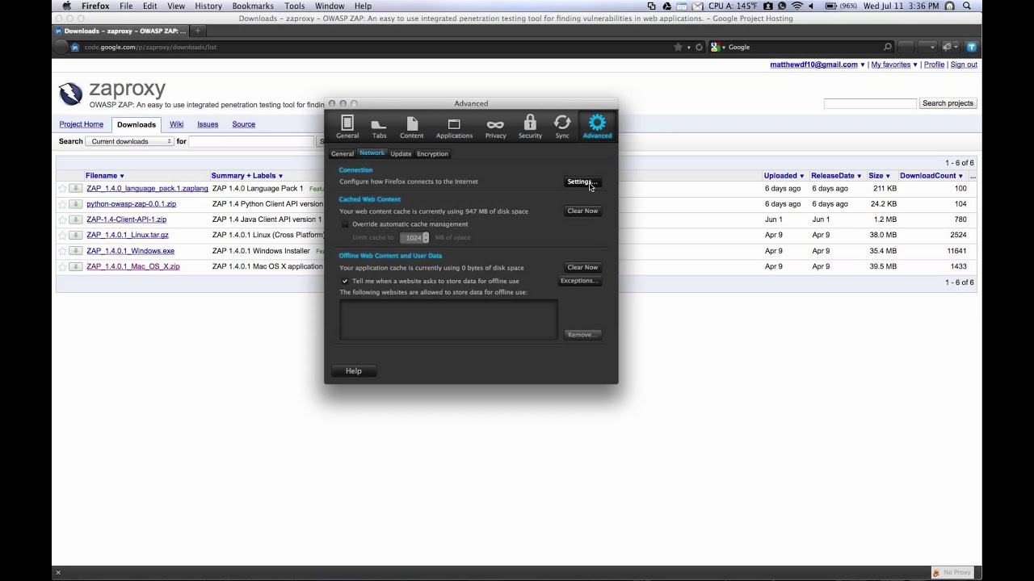Star the python-owasp-zap-0.0.1.zip file
Image resolution: width=1034 pixels, height=581 pixels.
[62, 204]
